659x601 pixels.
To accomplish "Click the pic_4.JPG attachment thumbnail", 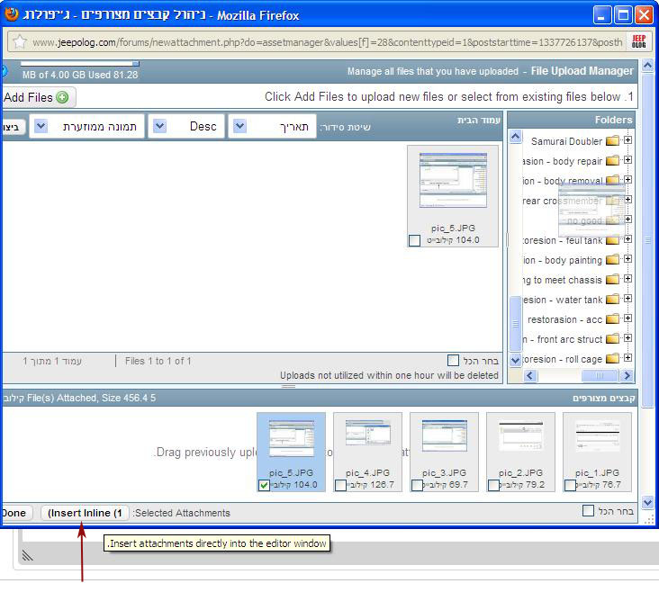I will coord(367,440).
